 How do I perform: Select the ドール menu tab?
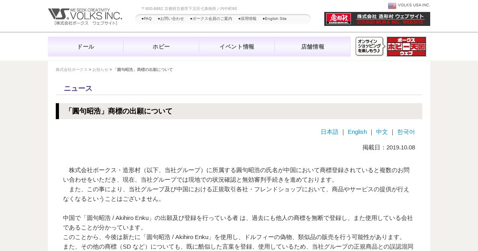coord(86,47)
